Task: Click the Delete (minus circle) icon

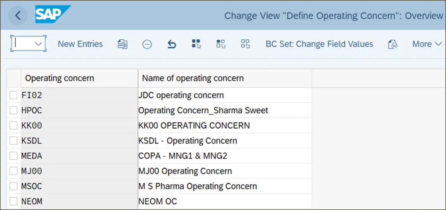Action: point(147,44)
